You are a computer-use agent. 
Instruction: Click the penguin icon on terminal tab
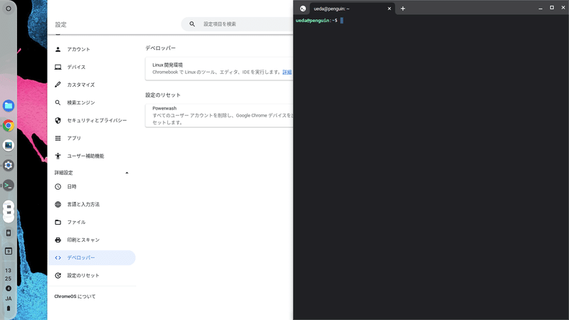click(x=303, y=9)
